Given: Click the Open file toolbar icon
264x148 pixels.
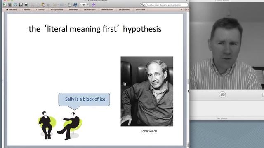Looking at the screenshot, I should tap(16, 5).
